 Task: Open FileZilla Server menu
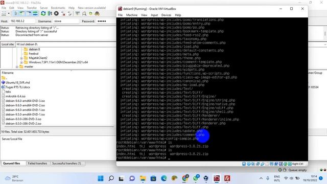click(44, 8)
